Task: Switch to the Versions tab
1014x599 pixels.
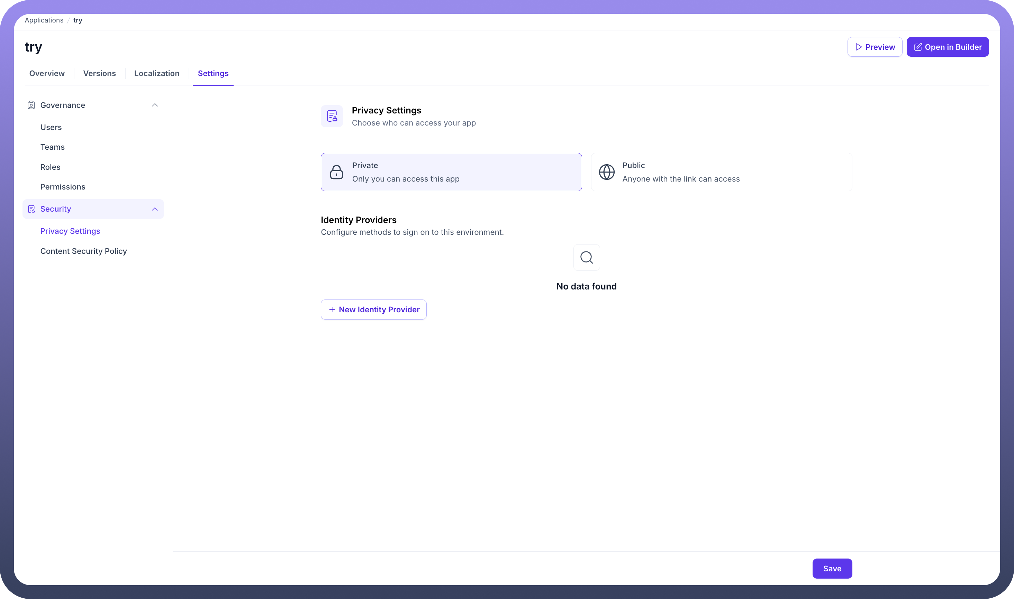Action: tap(99, 73)
